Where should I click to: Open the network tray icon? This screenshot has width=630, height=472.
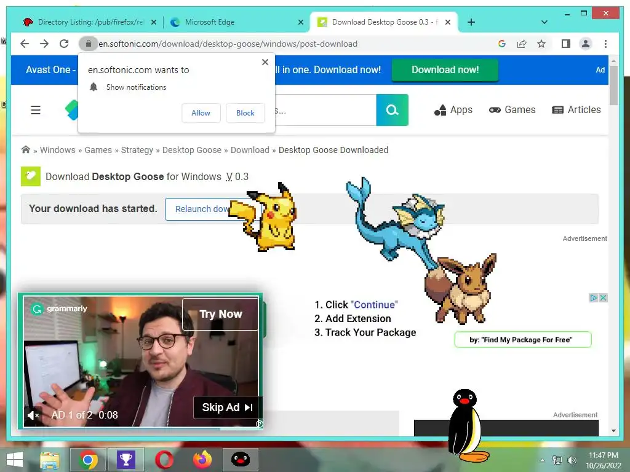[x=557, y=460]
